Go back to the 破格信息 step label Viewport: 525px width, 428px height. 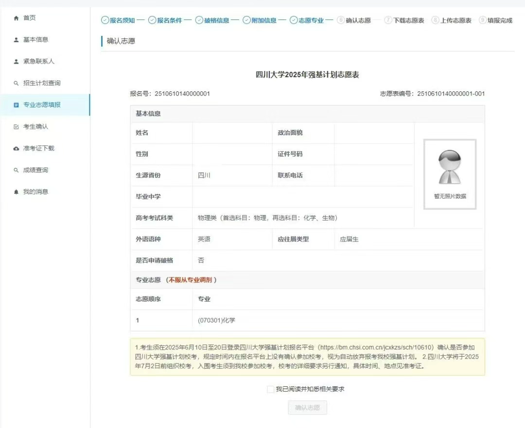click(x=217, y=20)
